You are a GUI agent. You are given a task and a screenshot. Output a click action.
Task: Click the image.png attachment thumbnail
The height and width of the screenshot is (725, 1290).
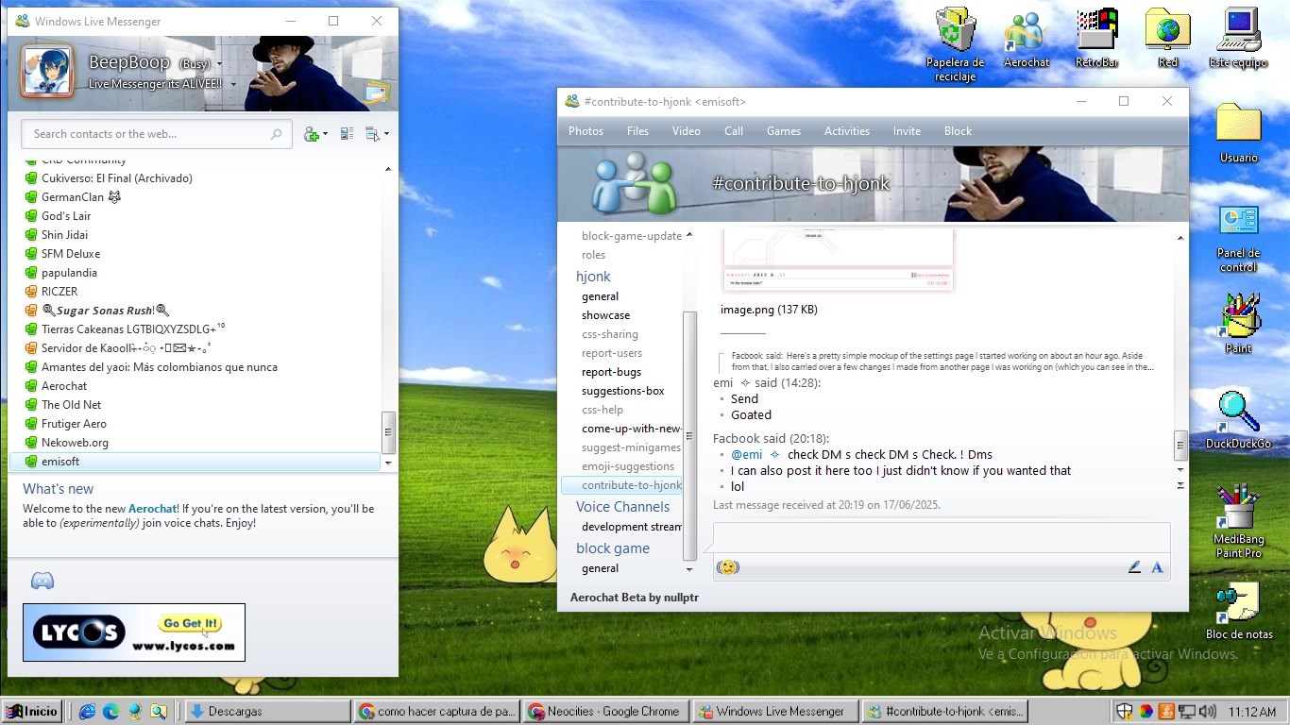click(839, 261)
